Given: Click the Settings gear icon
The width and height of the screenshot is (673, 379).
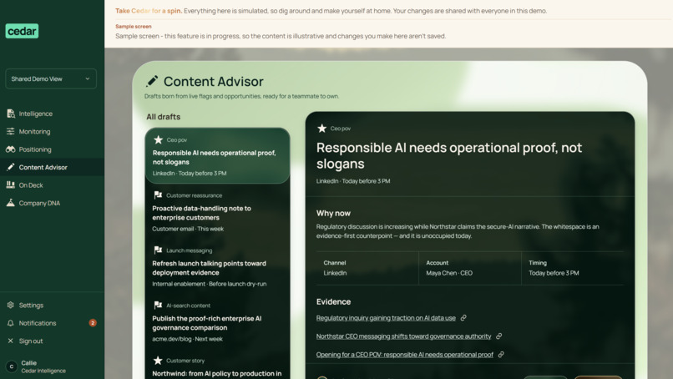Looking at the screenshot, I should [x=11, y=305].
